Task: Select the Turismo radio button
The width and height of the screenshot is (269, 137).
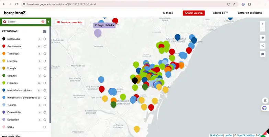Action: pyautogui.click(x=45, y=105)
